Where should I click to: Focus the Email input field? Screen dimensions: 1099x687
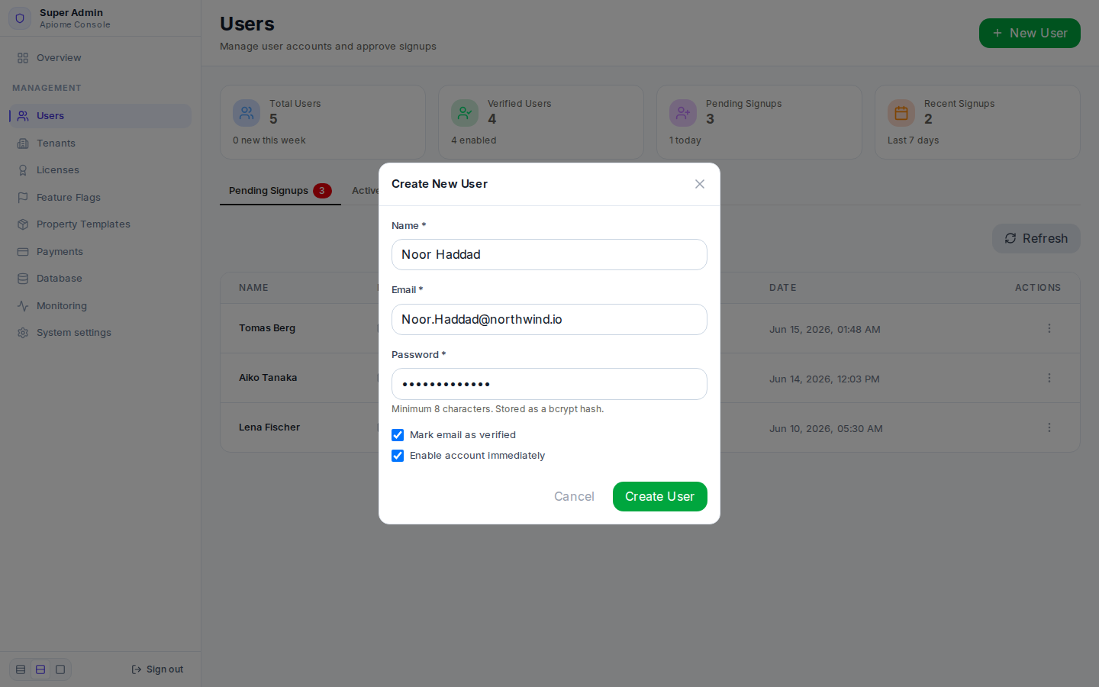click(x=549, y=319)
